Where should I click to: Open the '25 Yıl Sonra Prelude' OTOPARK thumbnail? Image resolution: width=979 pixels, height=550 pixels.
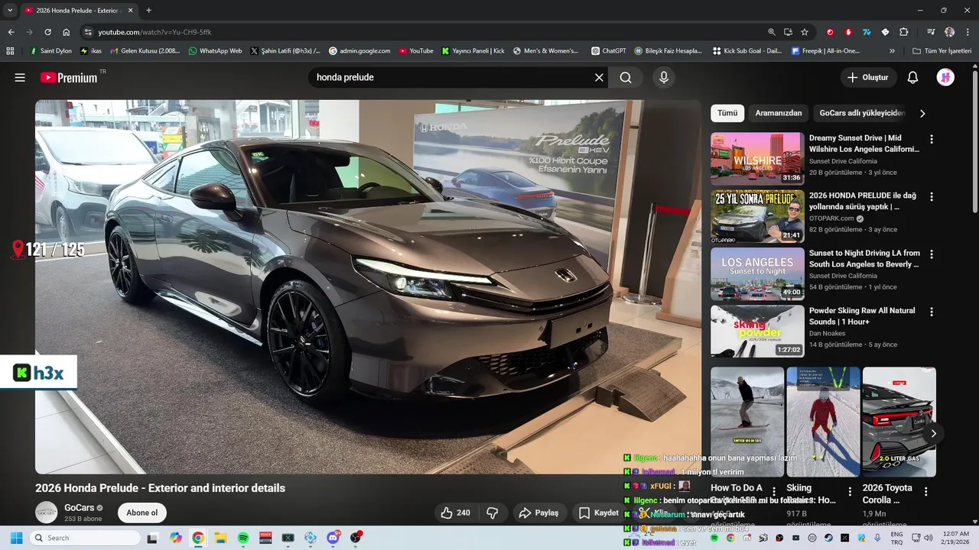757,216
